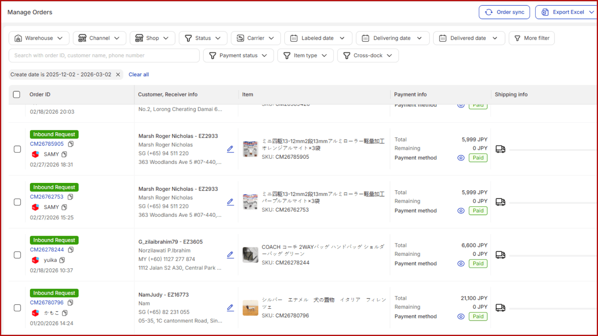Remove the Create date filter chip

pyautogui.click(x=118, y=75)
